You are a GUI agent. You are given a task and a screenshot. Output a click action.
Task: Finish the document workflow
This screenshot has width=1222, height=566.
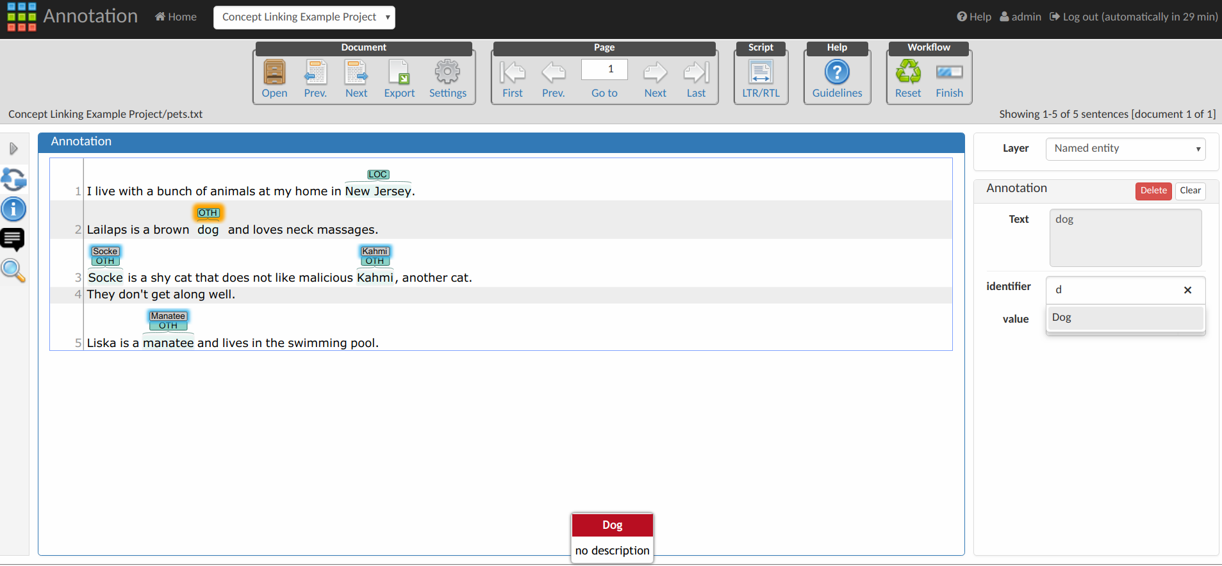949,79
